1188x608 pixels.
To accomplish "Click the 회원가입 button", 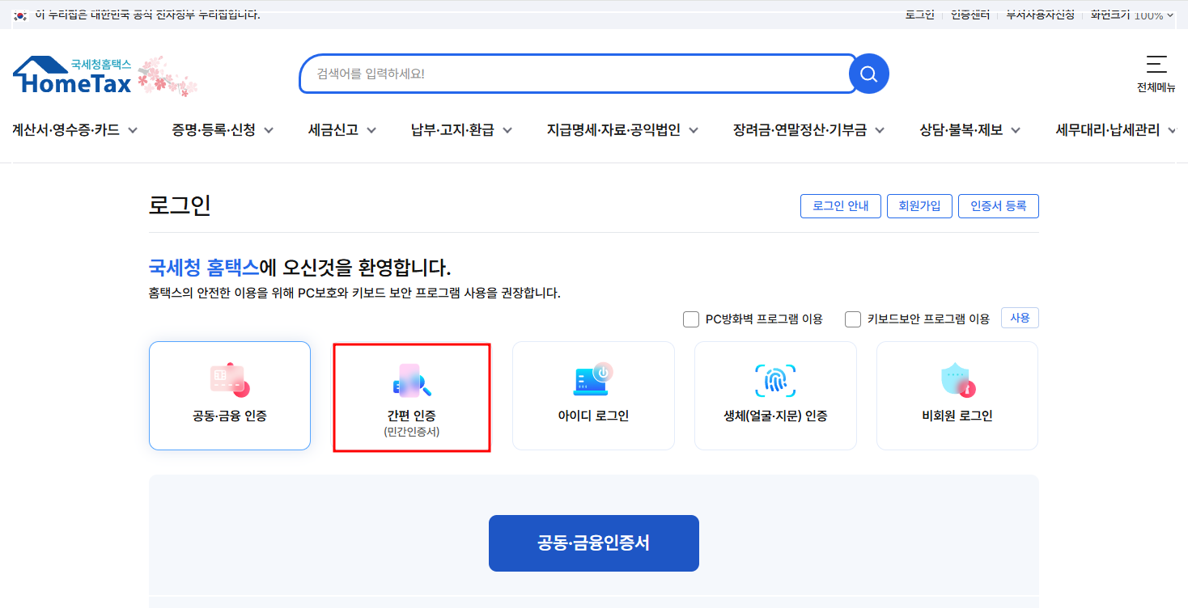I will point(919,206).
